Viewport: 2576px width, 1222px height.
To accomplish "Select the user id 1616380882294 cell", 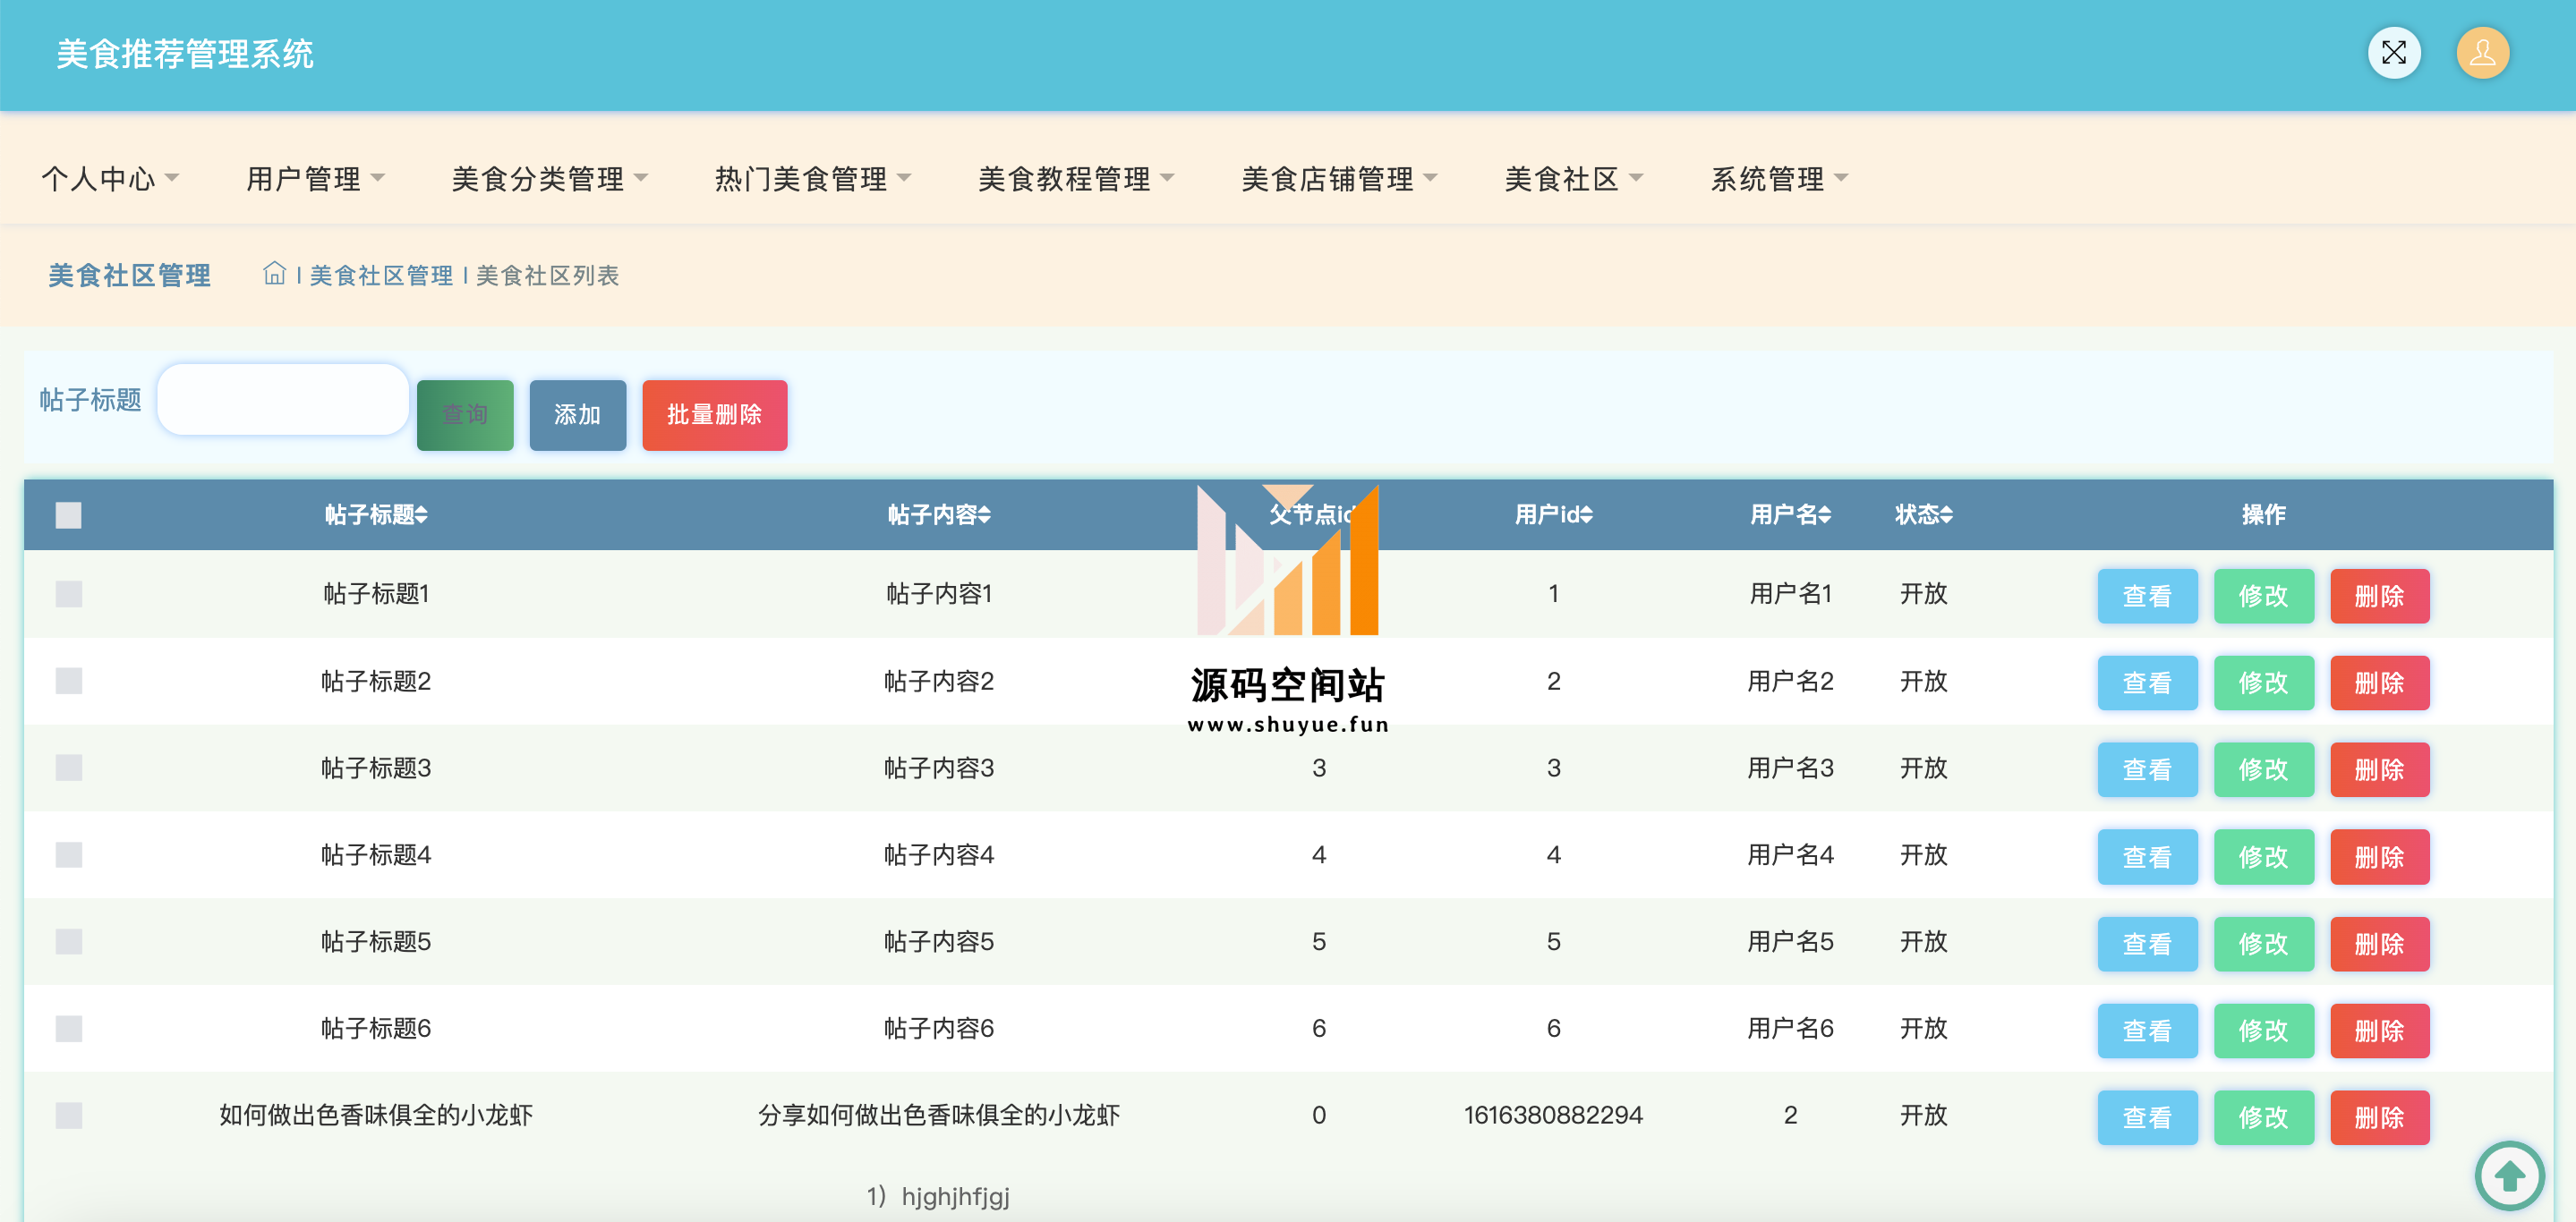I will tap(1553, 1115).
